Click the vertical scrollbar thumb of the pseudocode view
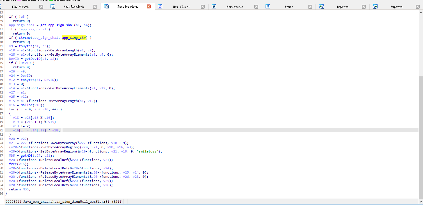The width and height of the screenshot is (423, 205). 420,137
